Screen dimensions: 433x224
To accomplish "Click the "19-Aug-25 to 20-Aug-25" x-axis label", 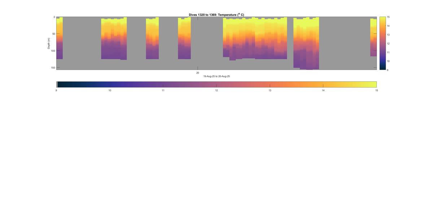I will point(216,76).
